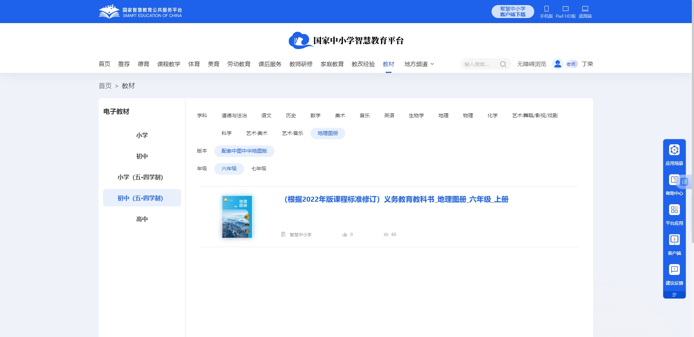The image size is (694, 337).
Task: Open the 平台应用 grid icon
Action: pyautogui.click(x=674, y=210)
